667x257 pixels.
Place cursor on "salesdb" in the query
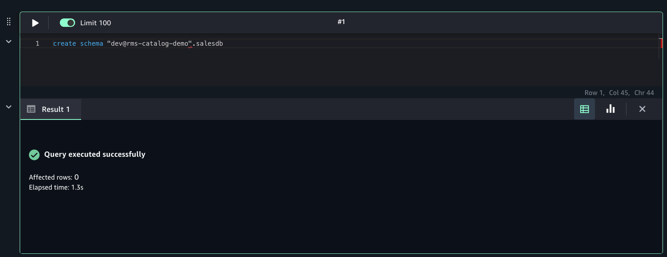click(209, 43)
